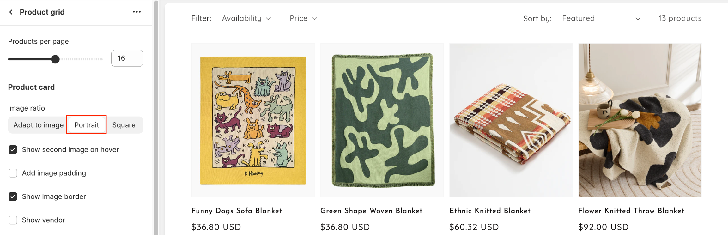Choose the Portrait image ratio
The image size is (728, 235).
(87, 125)
